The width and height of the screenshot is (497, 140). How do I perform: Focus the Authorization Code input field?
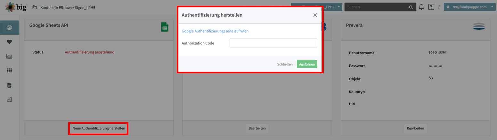[273, 43]
